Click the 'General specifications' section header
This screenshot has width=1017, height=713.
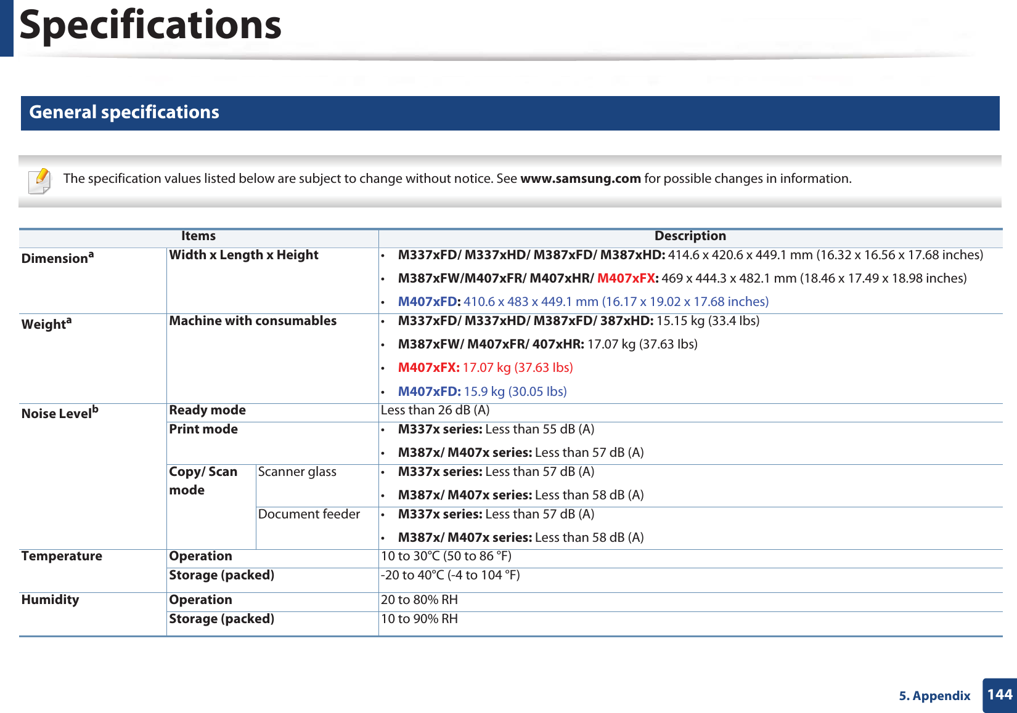[x=510, y=113]
